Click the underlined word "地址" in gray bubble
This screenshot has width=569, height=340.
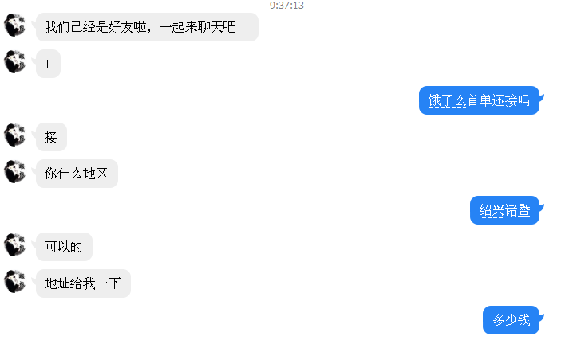pyautogui.click(x=57, y=283)
